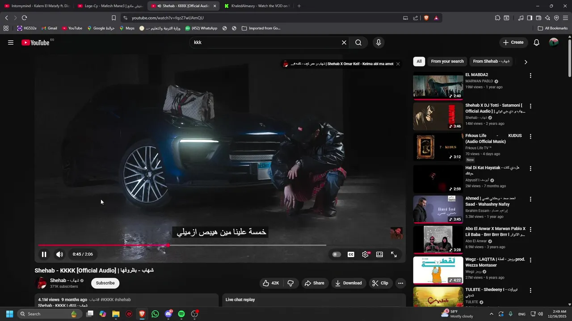
Task: Go to the YouTube home logo
Action: click(x=35, y=42)
